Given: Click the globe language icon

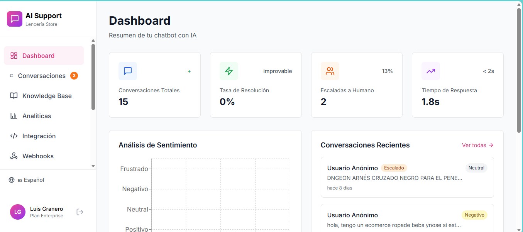Looking at the screenshot, I should pyautogui.click(x=12, y=180).
